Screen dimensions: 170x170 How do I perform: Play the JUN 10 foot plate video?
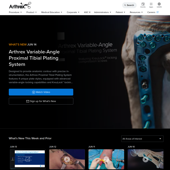coord(145,159)
